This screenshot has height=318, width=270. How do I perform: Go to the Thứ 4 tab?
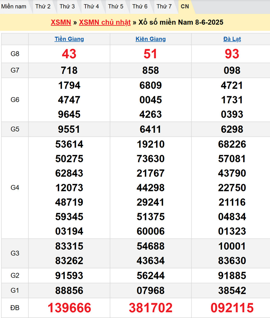[91, 6]
